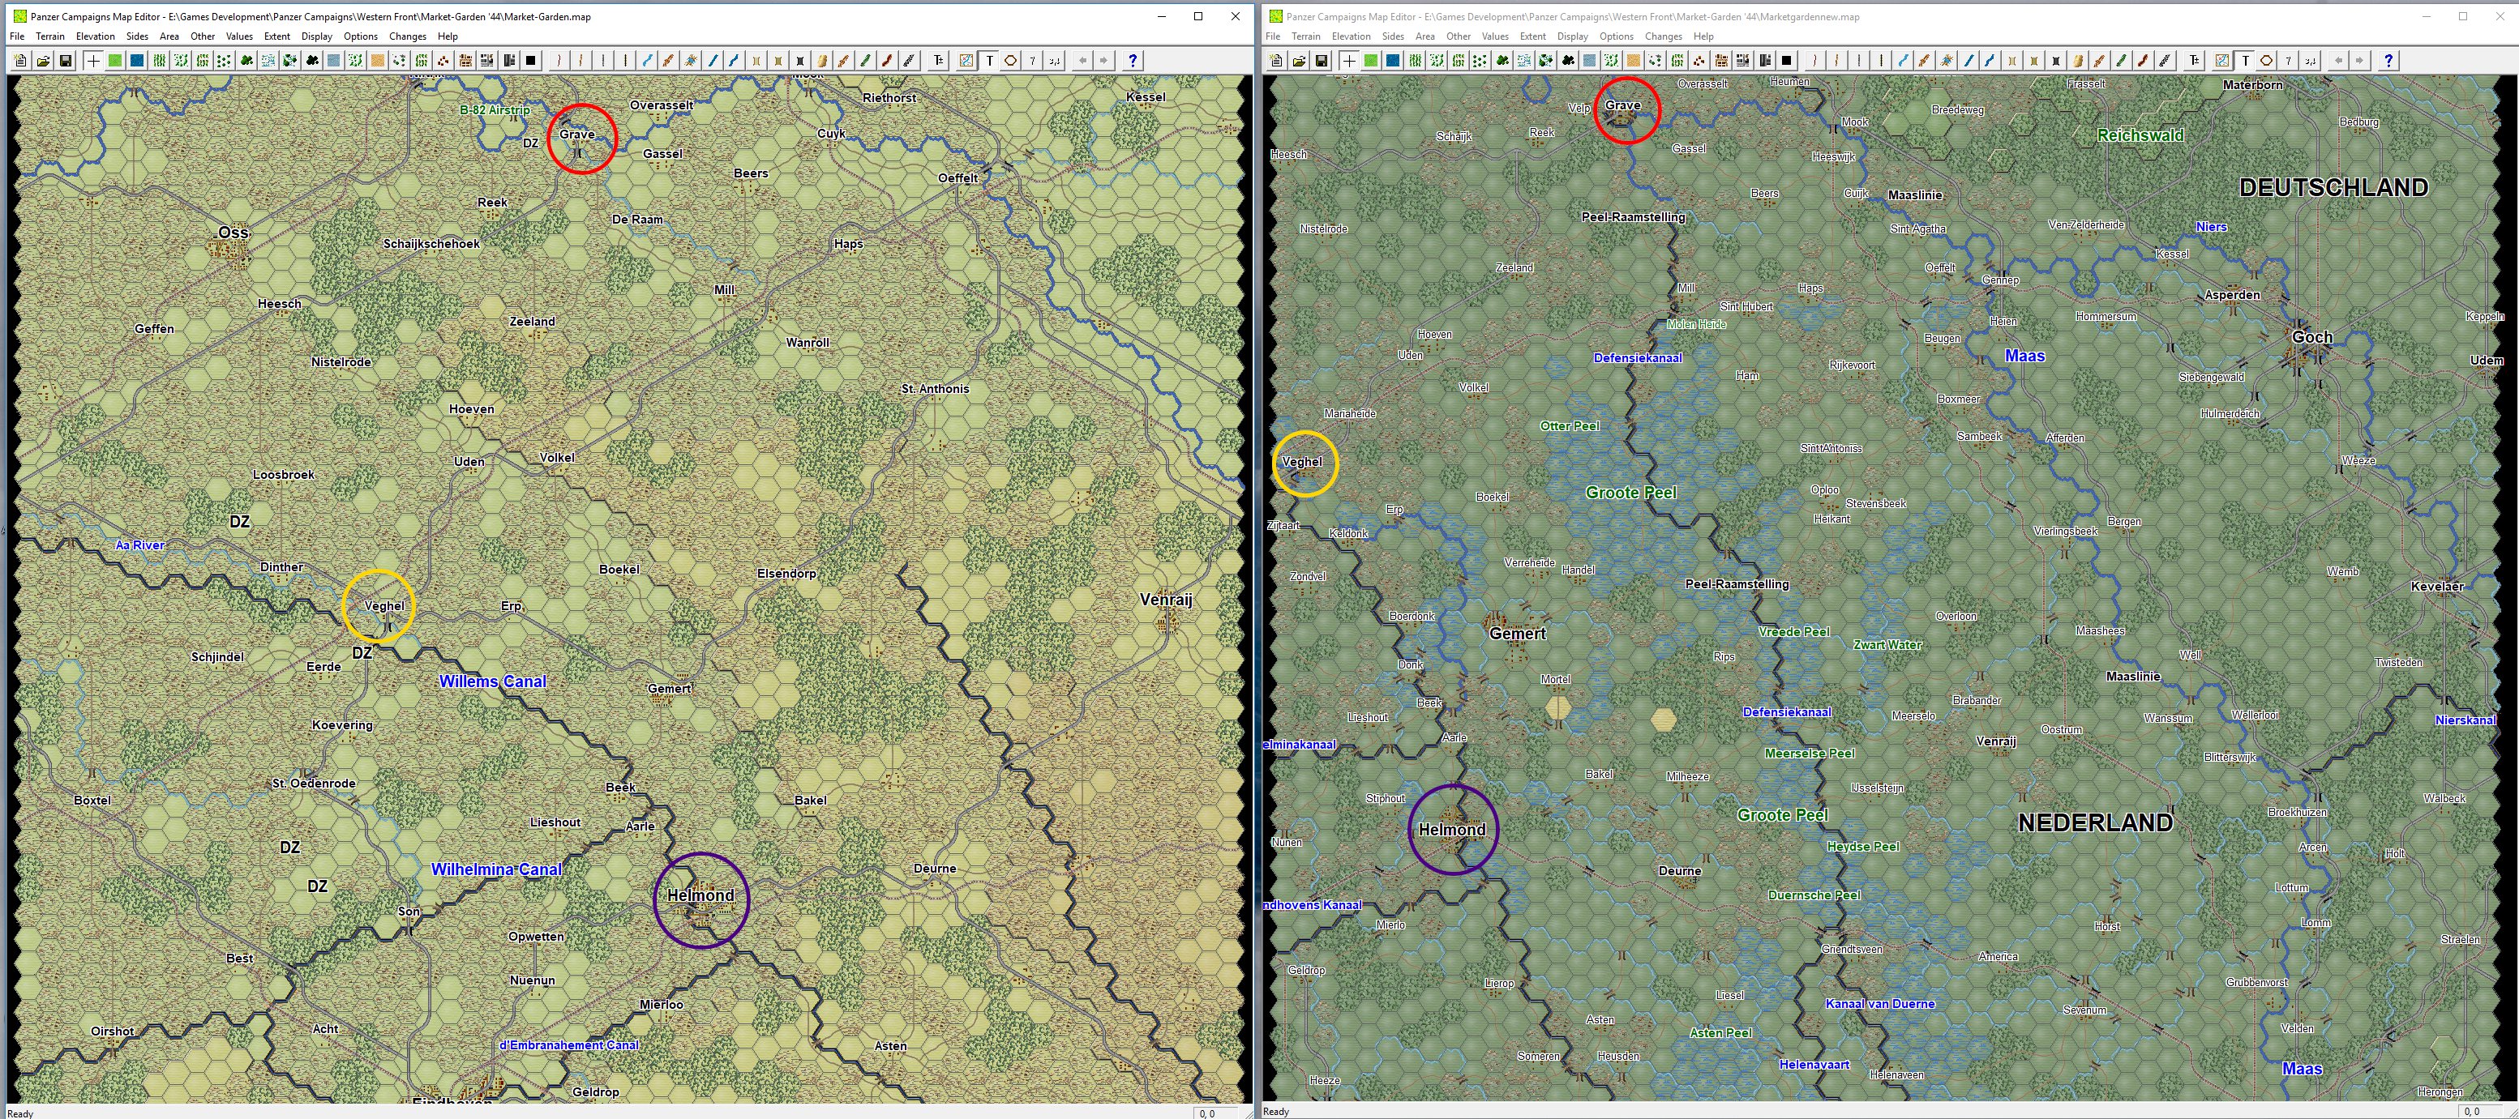Open Display menu in left window
The width and height of the screenshot is (2519, 1119).
(317, 36)
